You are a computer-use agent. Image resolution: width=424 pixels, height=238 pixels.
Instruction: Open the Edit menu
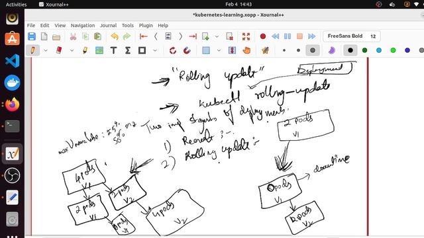[x=44, y=25]
